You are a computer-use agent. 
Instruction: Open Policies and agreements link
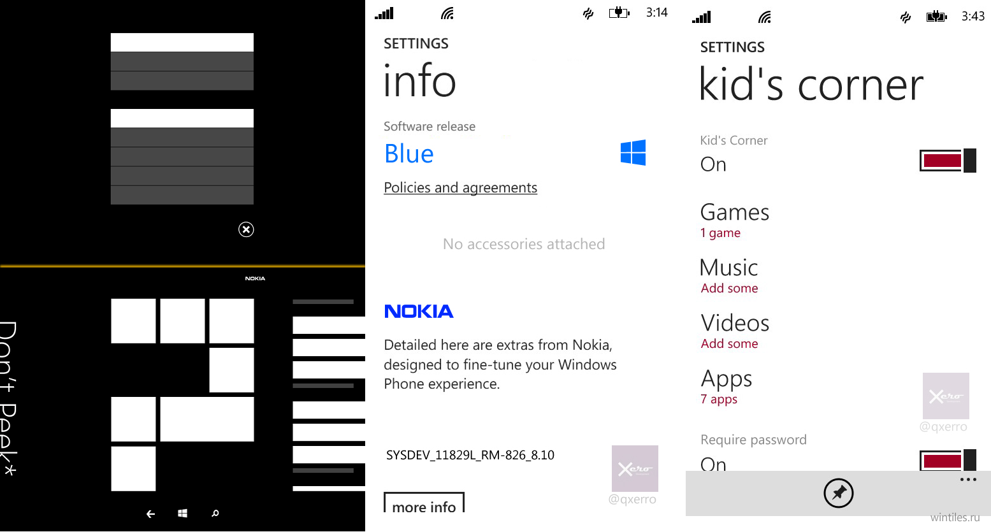(x=460, y=187)
